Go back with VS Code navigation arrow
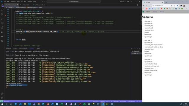189x106 pixels. [x=42, y=1]
